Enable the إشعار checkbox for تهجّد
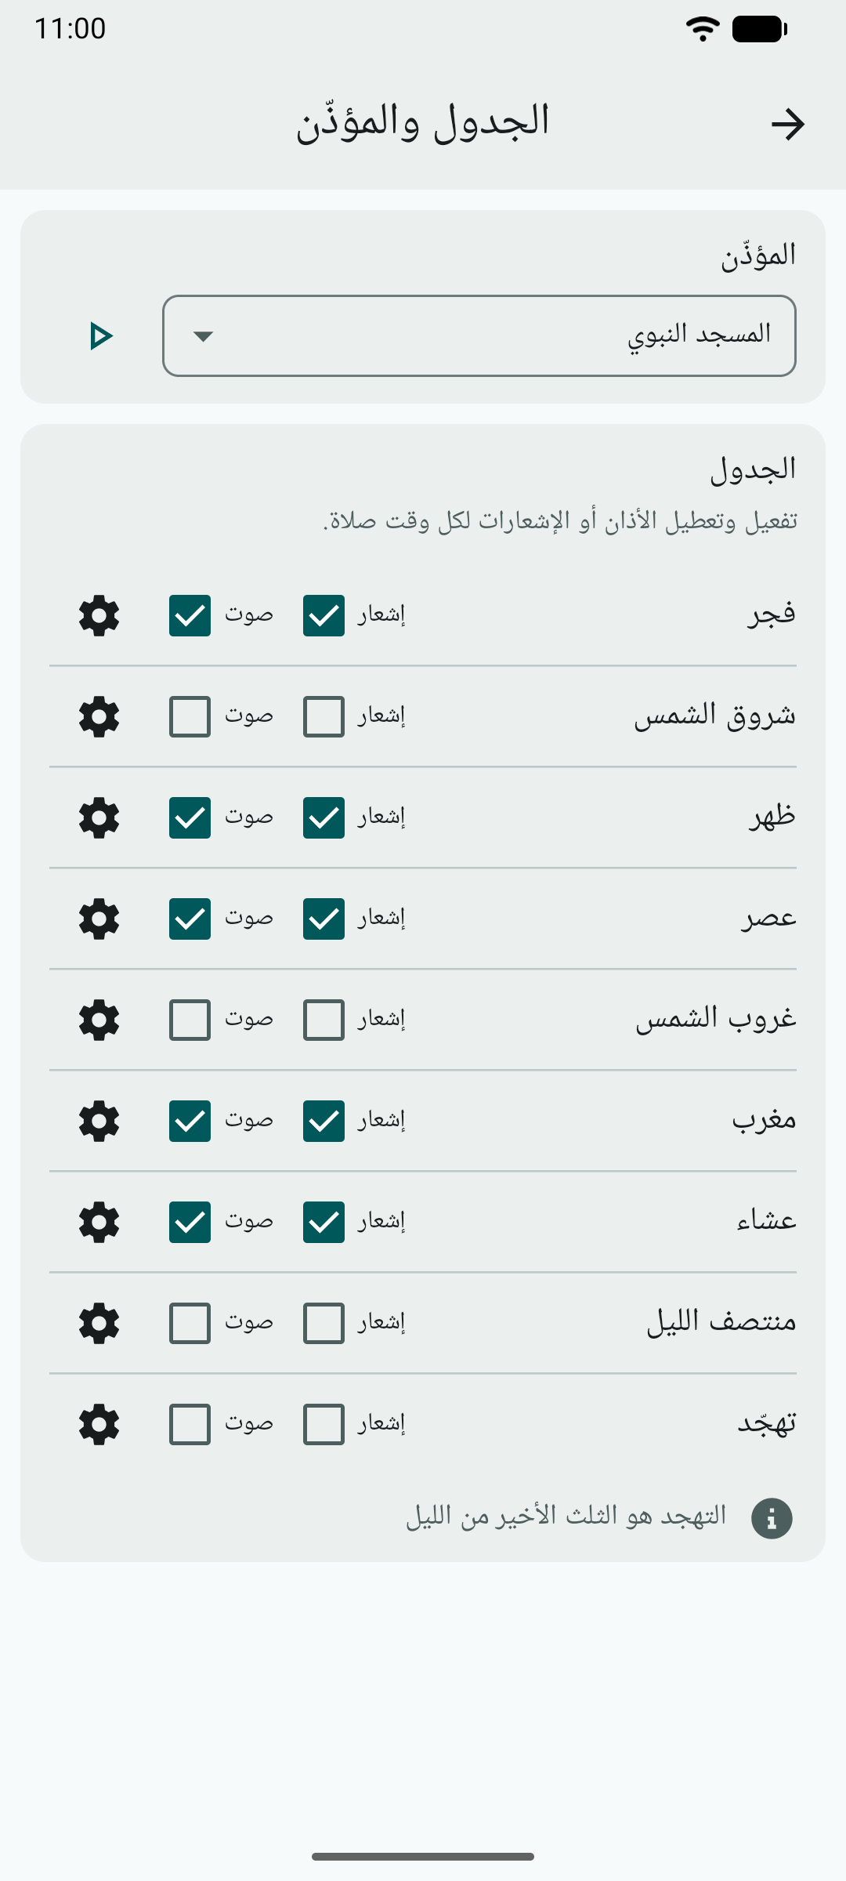This screenshot has width=846, height=1881. coord(324,1424)
